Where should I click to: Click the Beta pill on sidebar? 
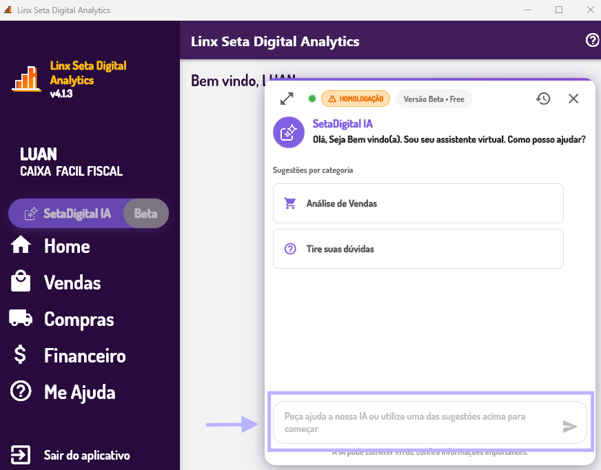pos(145,213)
